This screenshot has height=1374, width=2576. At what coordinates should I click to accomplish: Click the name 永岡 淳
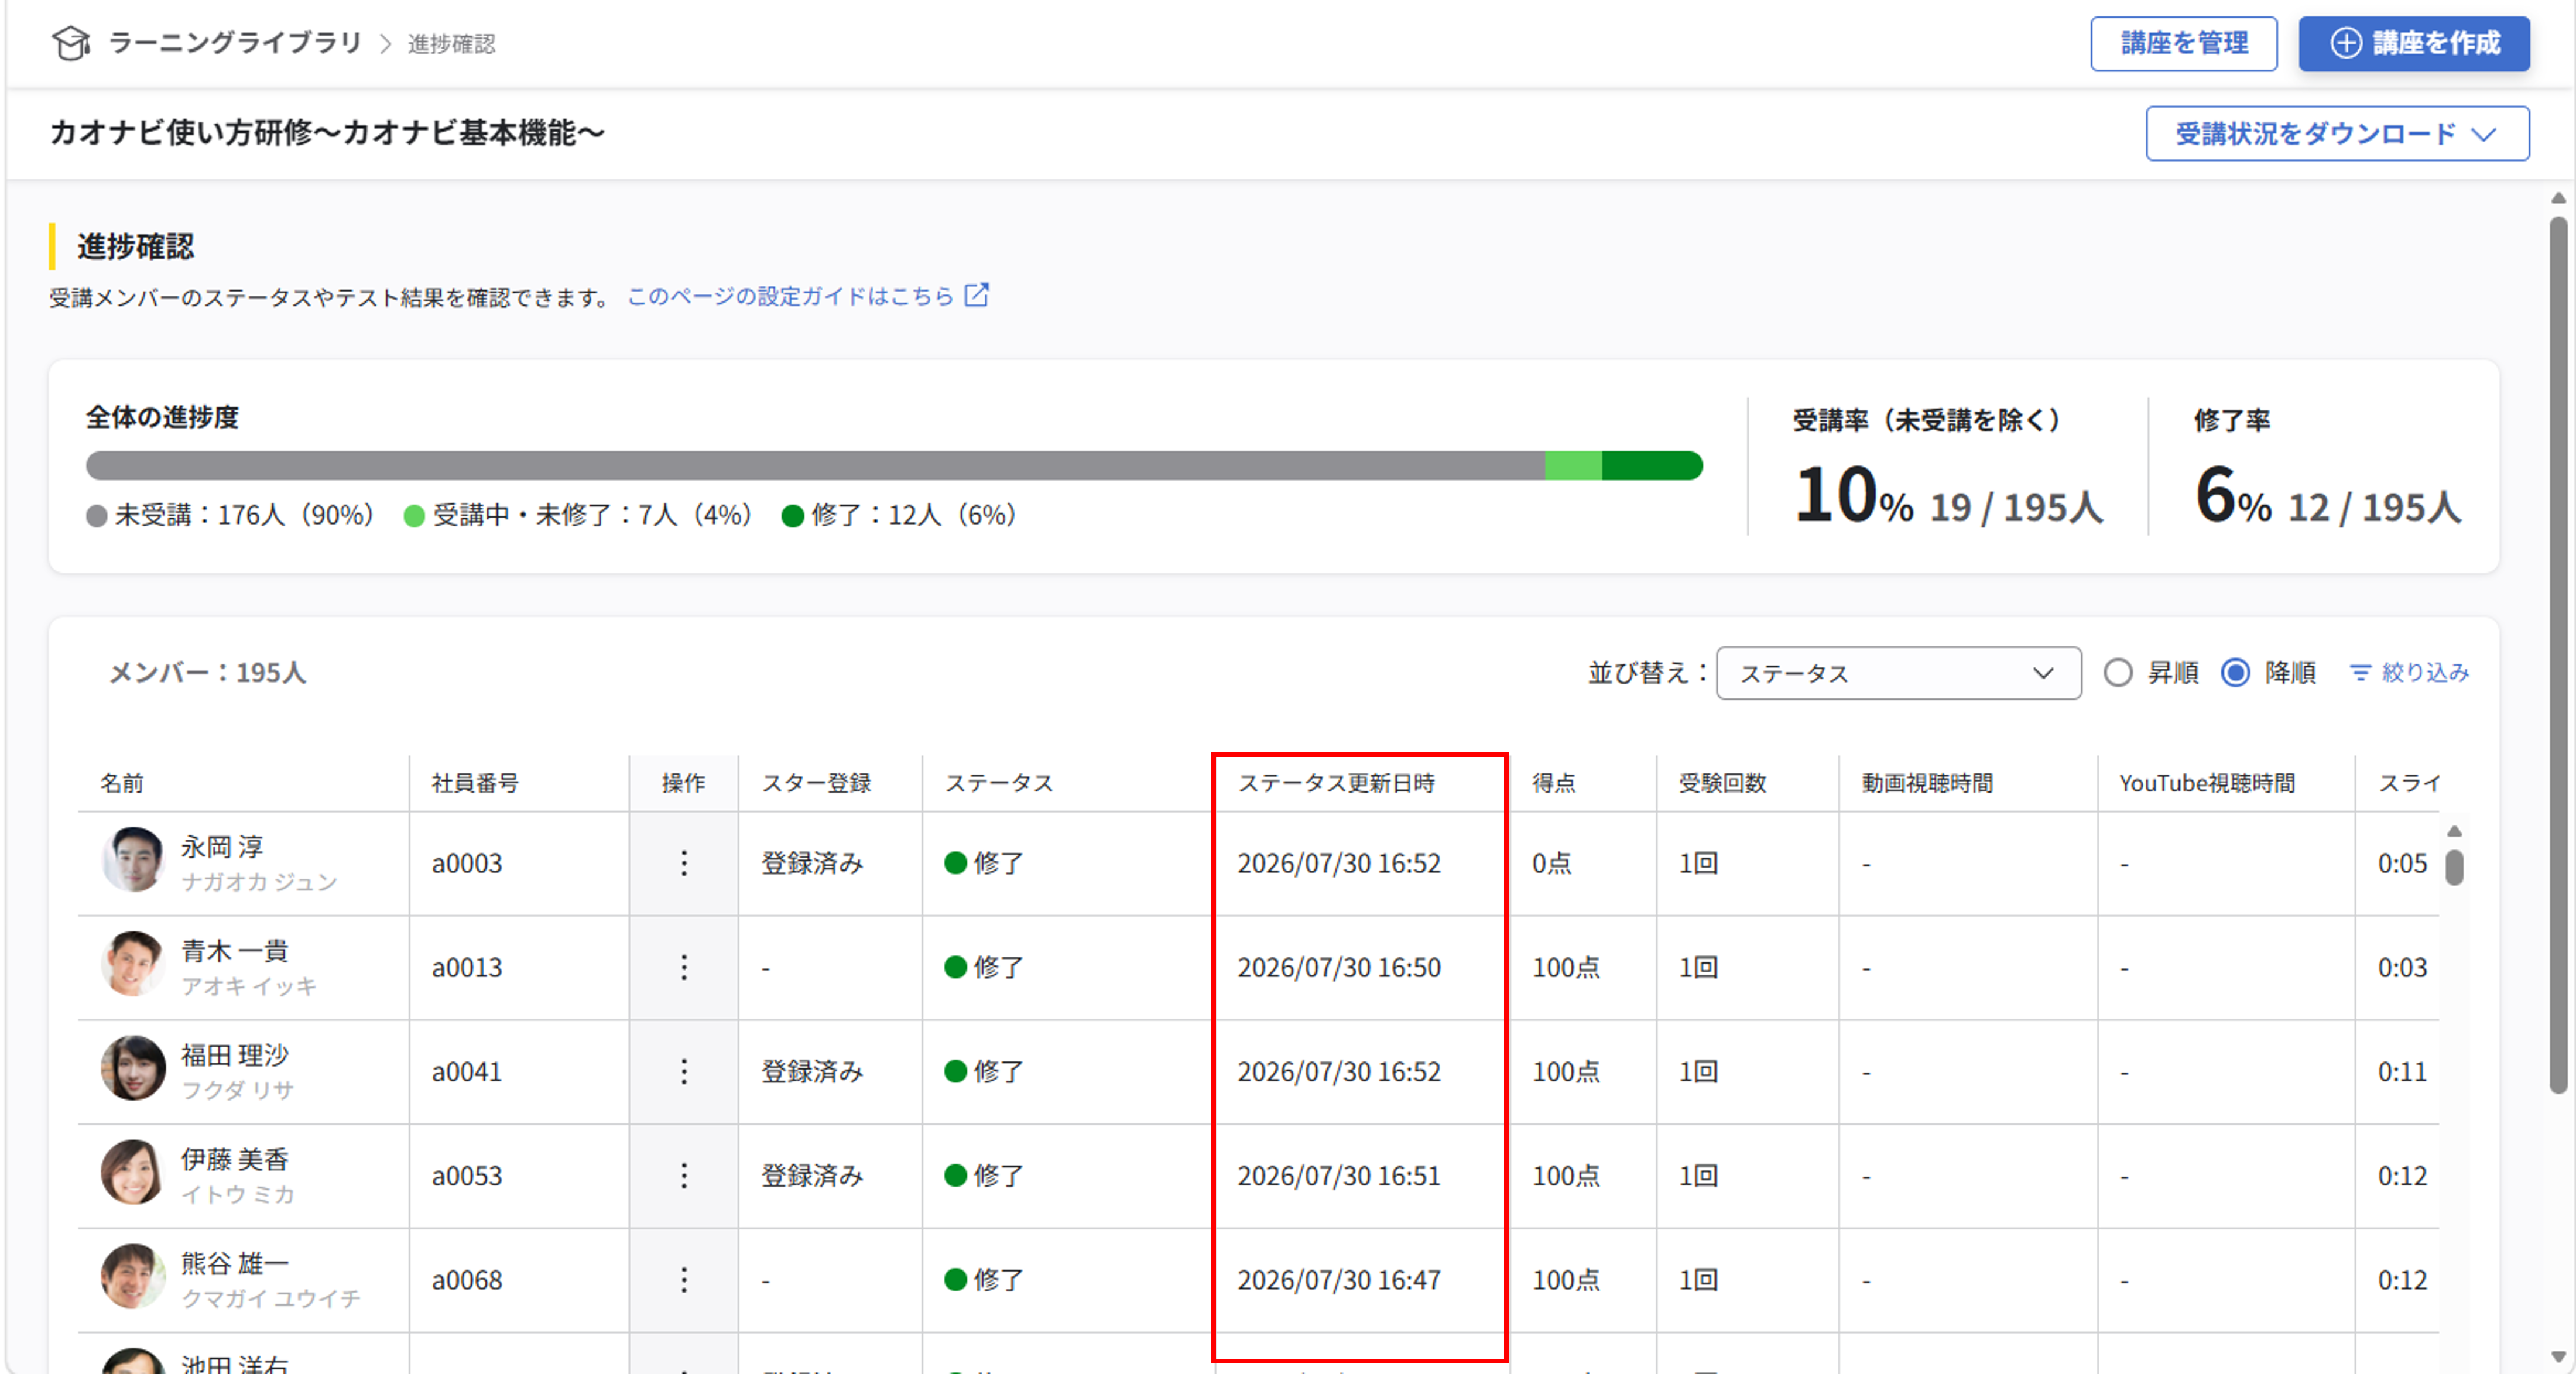tap(222, 847)
